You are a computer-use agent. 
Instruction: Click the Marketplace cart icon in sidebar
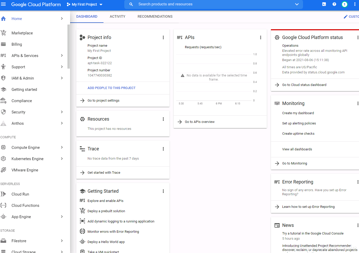tap(3, 33)
